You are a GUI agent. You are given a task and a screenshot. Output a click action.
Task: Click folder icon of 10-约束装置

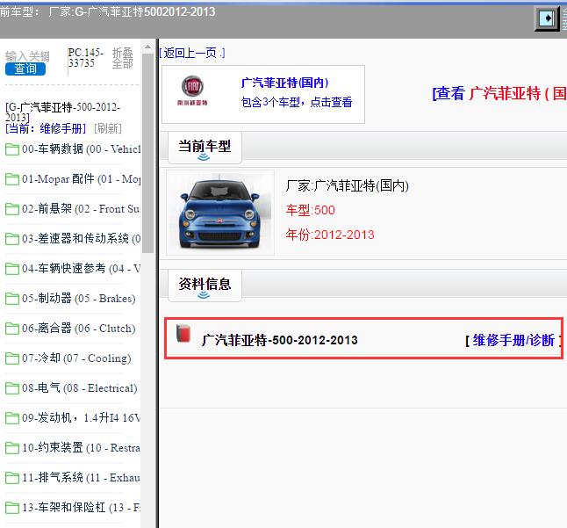click(12, 448)
